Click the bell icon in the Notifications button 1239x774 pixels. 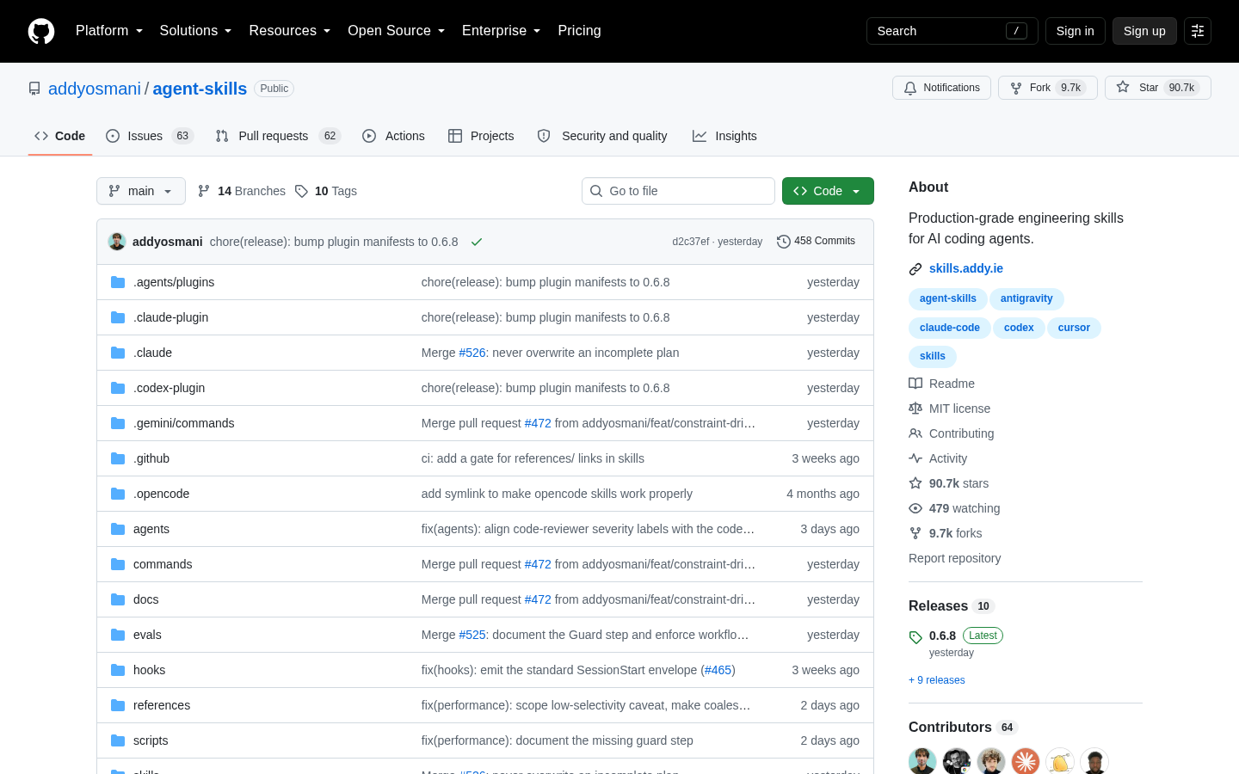pos(910,88)
